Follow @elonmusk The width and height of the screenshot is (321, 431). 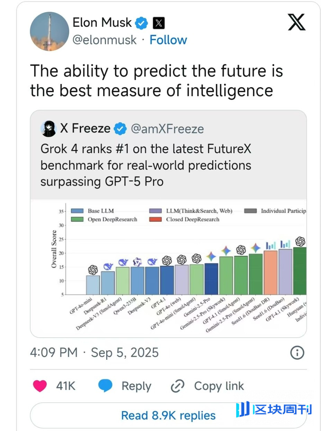click(x=168, y=40)
